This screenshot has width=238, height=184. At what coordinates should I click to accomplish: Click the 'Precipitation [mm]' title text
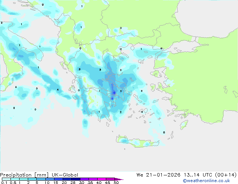click(x=24, y=175)
